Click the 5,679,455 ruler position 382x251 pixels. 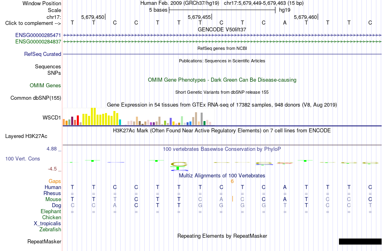199,17
